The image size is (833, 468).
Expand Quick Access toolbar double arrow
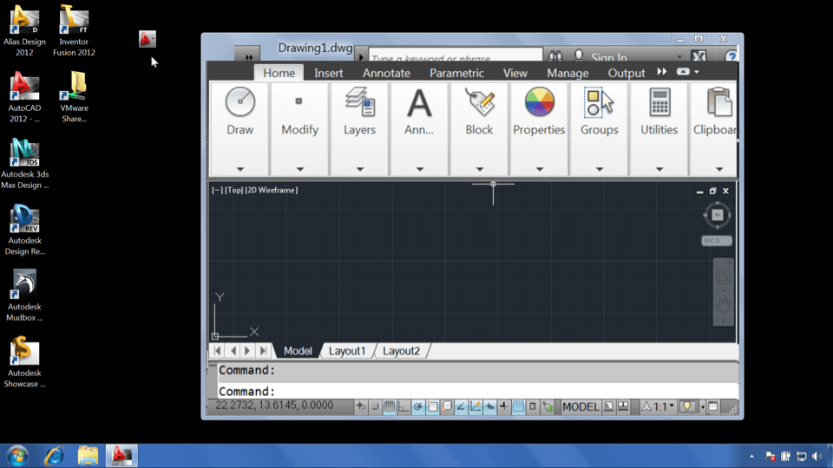click(x=249, y=56)
